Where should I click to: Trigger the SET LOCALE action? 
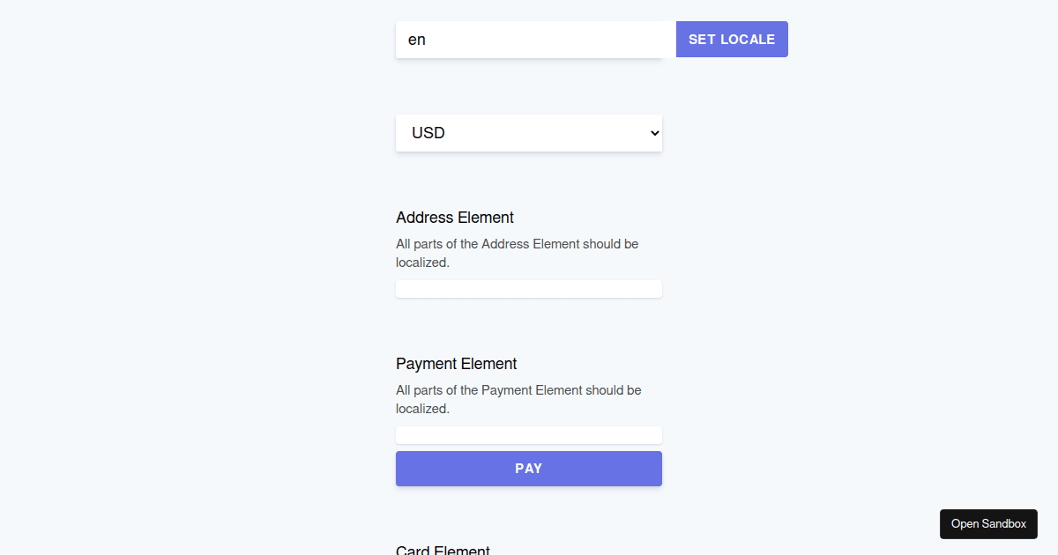pos(732,39)
